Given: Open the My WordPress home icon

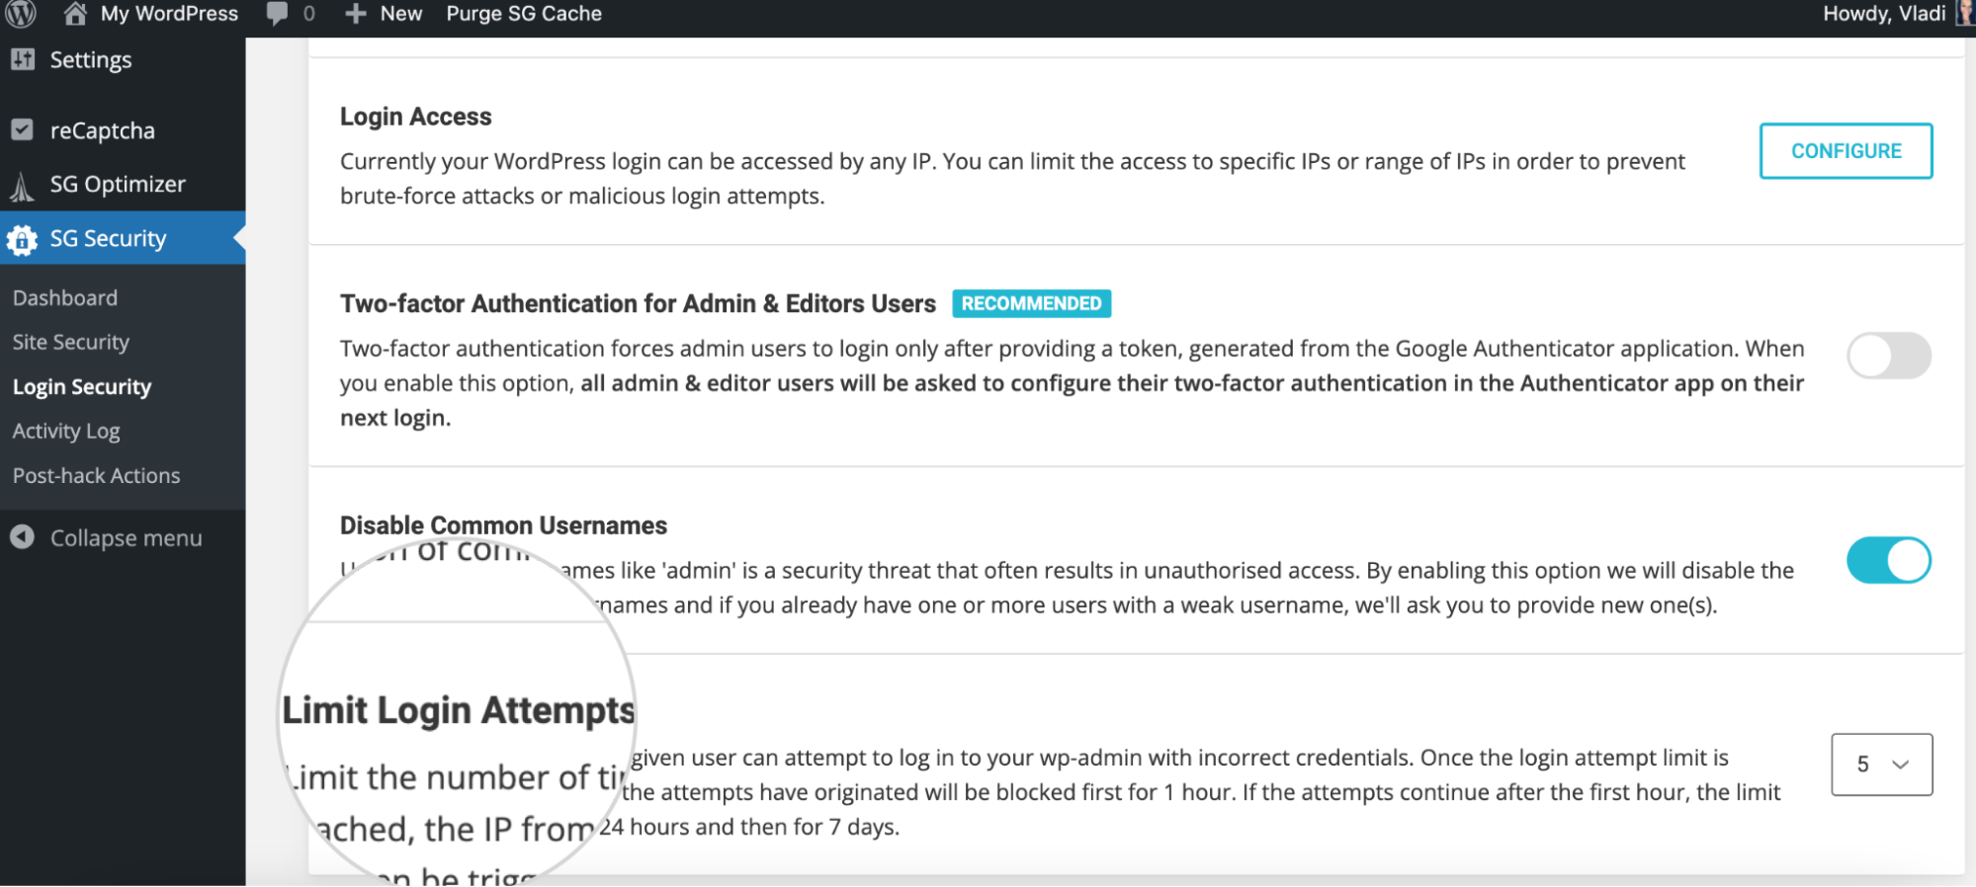Looking at the screenshot, I should click(x=75, y=14).
